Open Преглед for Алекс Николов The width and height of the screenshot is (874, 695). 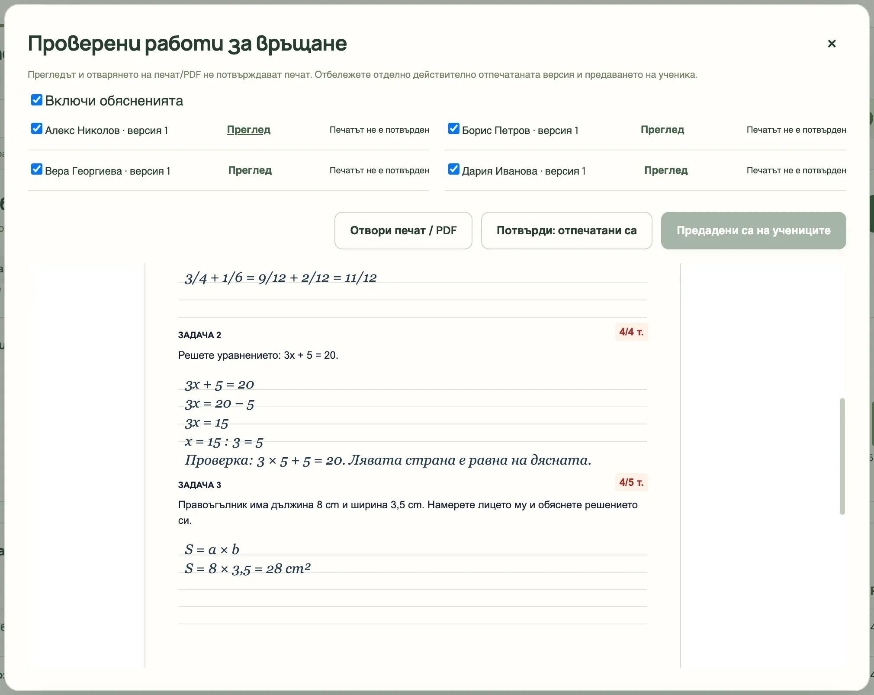(x=249, y=130)
